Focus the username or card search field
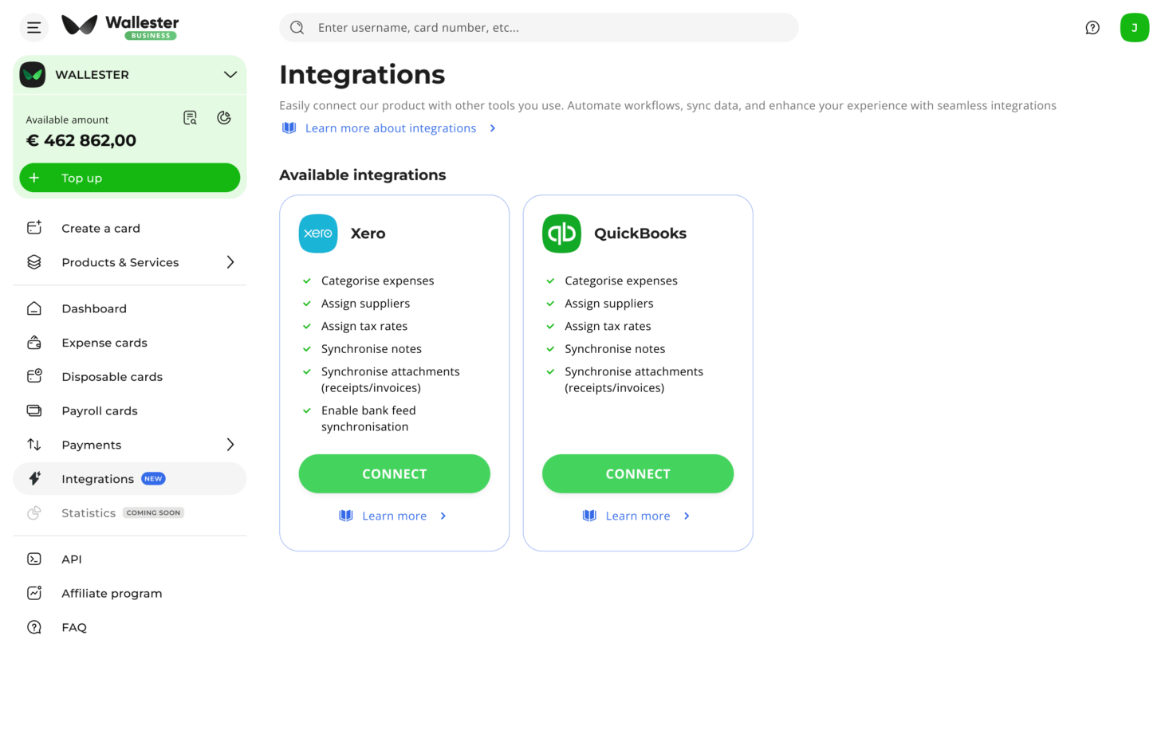This screenshot has height=730, width=1169. pyautogui.click(x=550, y=28)
